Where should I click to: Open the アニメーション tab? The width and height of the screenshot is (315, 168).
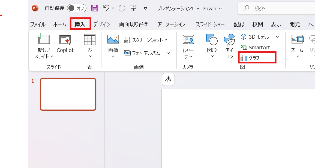pyautogui.click(x=171, y=24)
